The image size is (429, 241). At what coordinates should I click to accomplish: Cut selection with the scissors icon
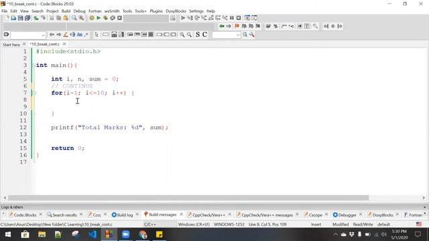tap(52, 18)
